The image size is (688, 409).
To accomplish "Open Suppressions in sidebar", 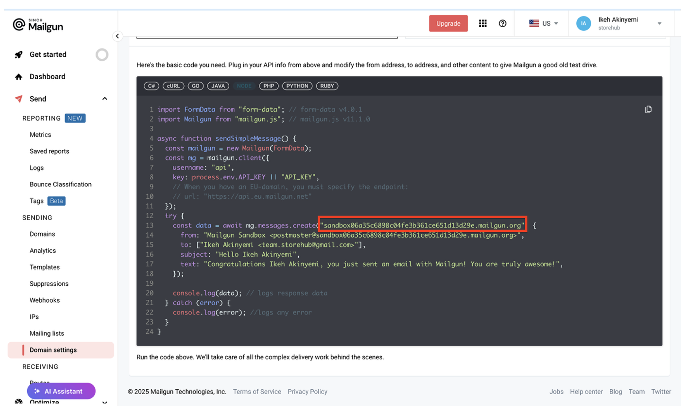I will (49, 284).
